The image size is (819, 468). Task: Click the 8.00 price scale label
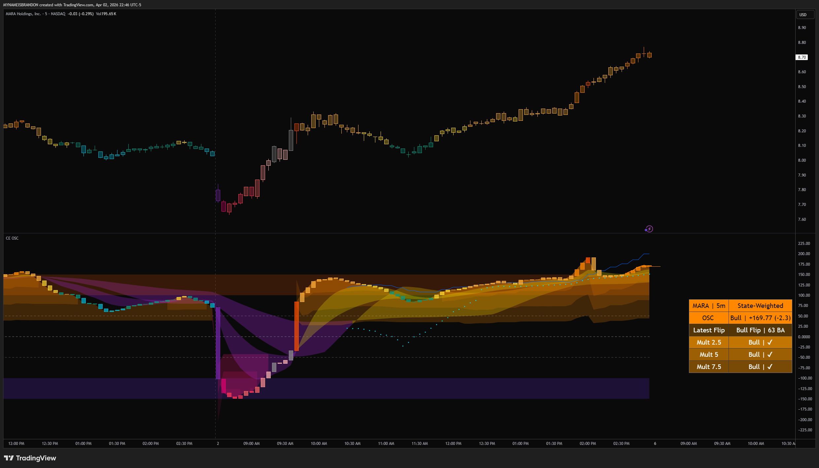tap(802, 160)
